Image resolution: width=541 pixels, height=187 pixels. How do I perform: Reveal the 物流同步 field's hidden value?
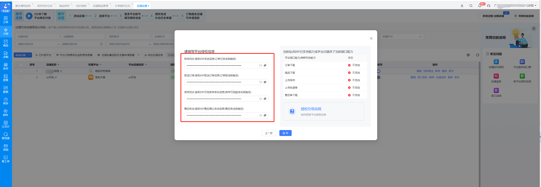click(x=265, y=66)
